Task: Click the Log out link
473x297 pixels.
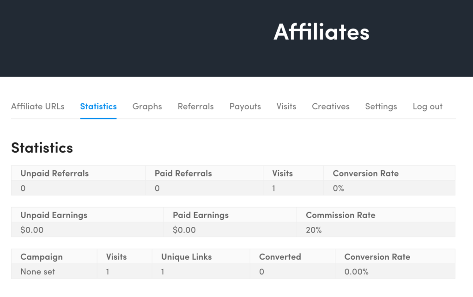Action: (427, 107)
